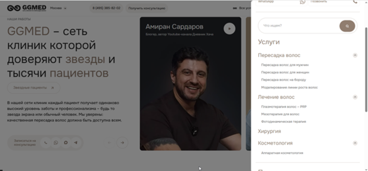
Task: Collapse the Пересадка волос section
Action: 355,55
